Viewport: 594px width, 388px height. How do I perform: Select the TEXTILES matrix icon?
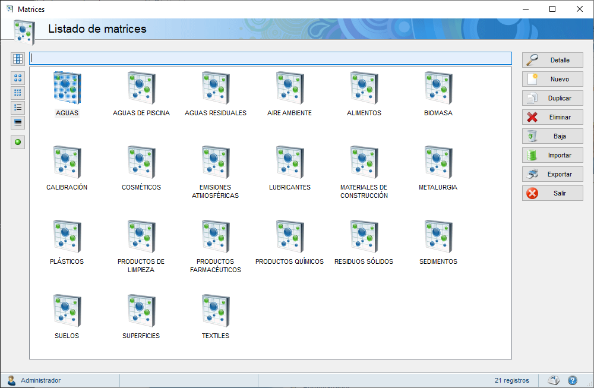[x=216, y=311]
